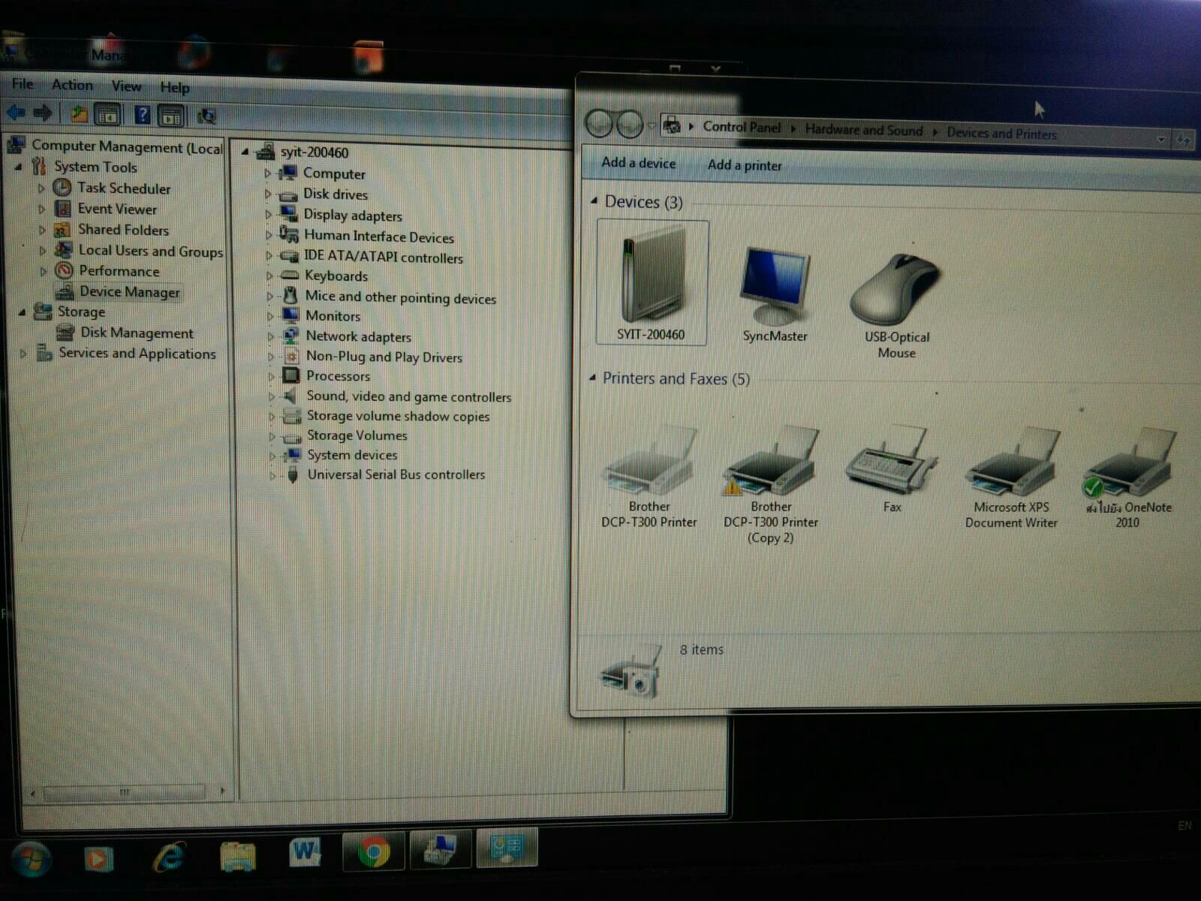
Task: Collapse the System Tools tree node
Action: (19, 166)
